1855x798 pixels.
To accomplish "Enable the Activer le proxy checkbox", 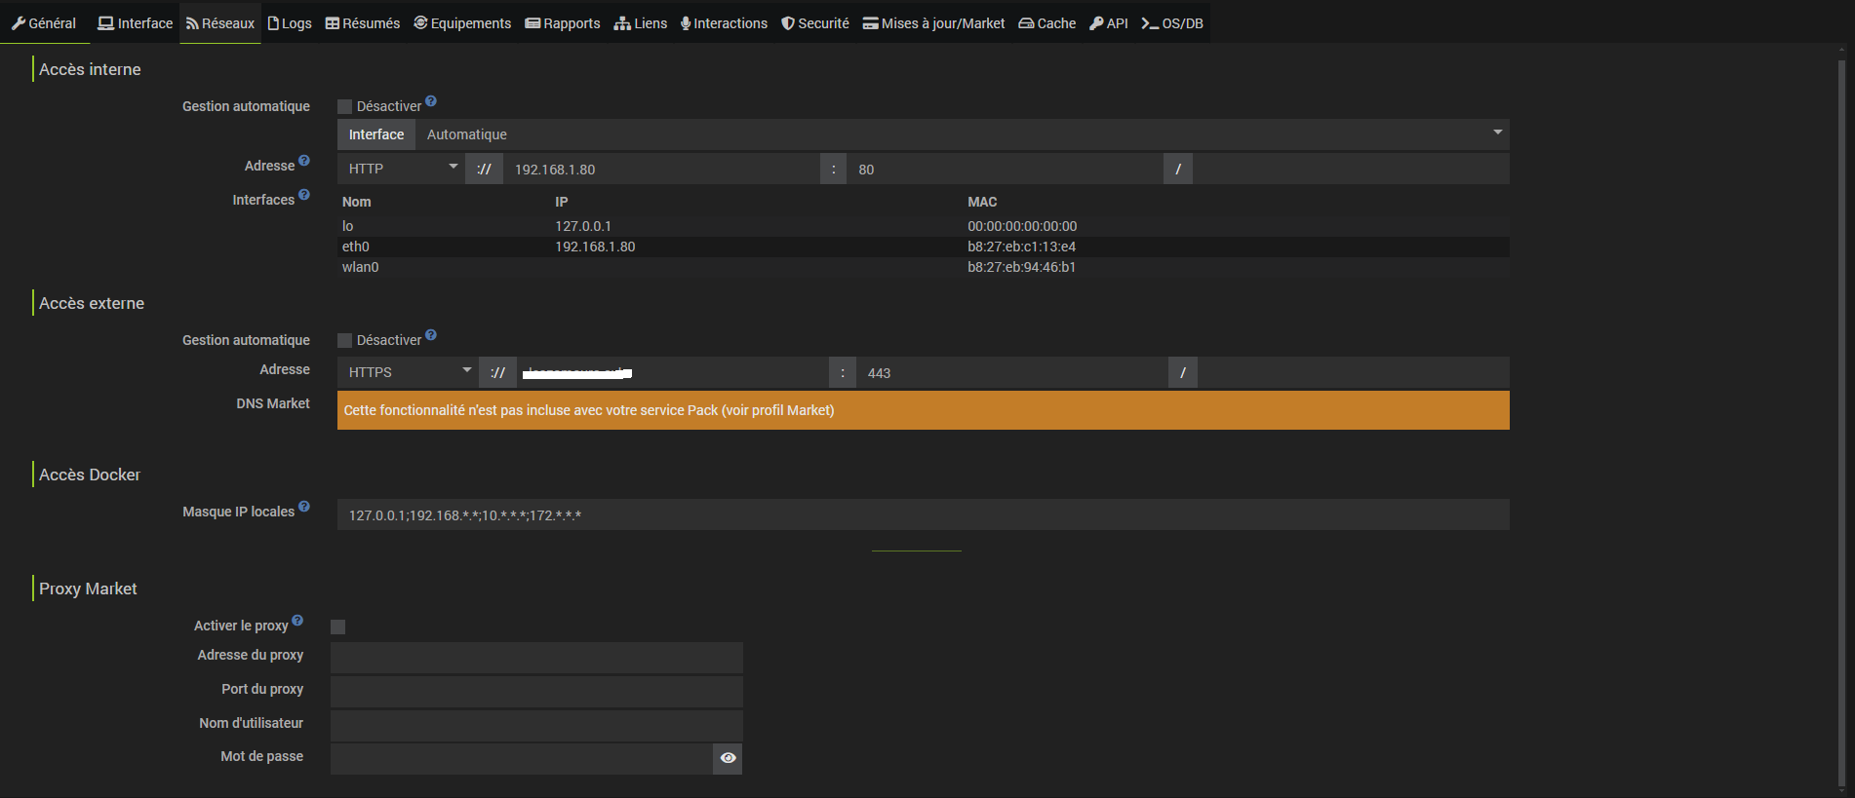I will (x=337, y=627).
